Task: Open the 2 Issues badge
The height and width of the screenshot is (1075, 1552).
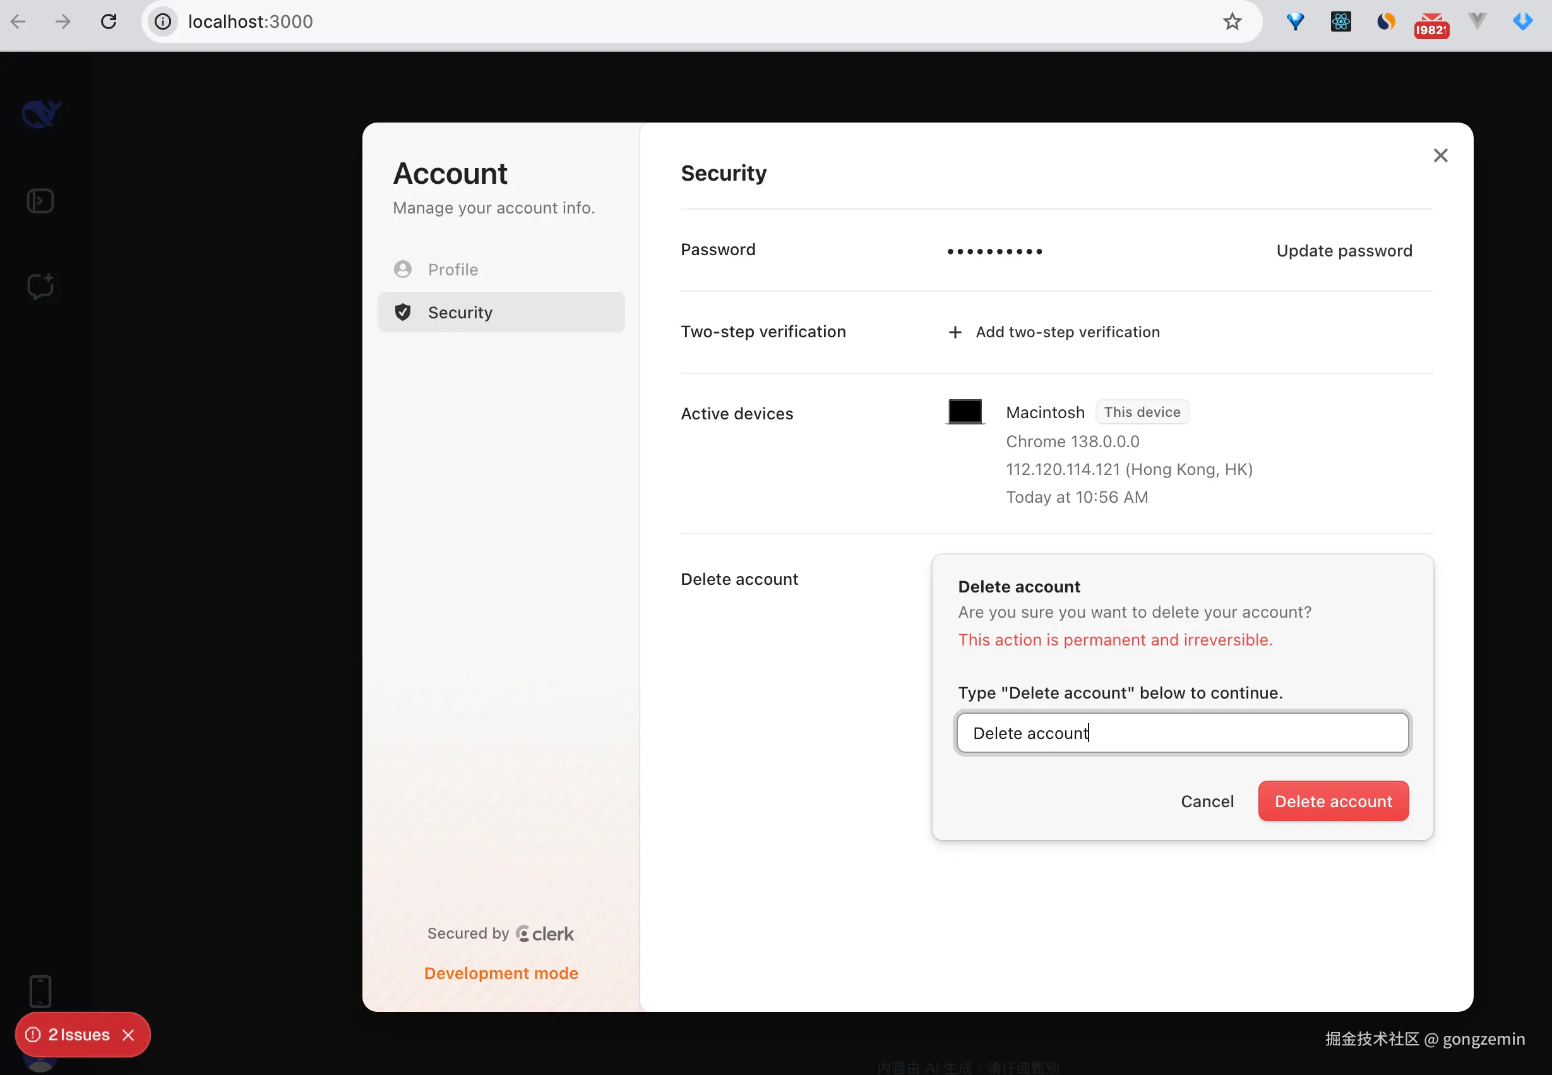Action: 78,1035
